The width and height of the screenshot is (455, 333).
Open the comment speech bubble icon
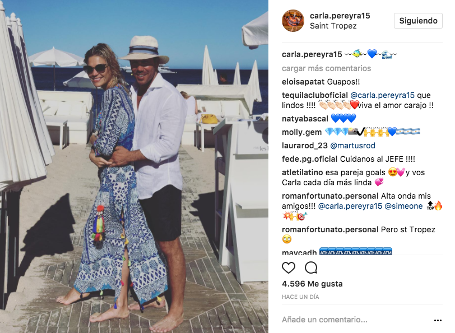(311, 268)
